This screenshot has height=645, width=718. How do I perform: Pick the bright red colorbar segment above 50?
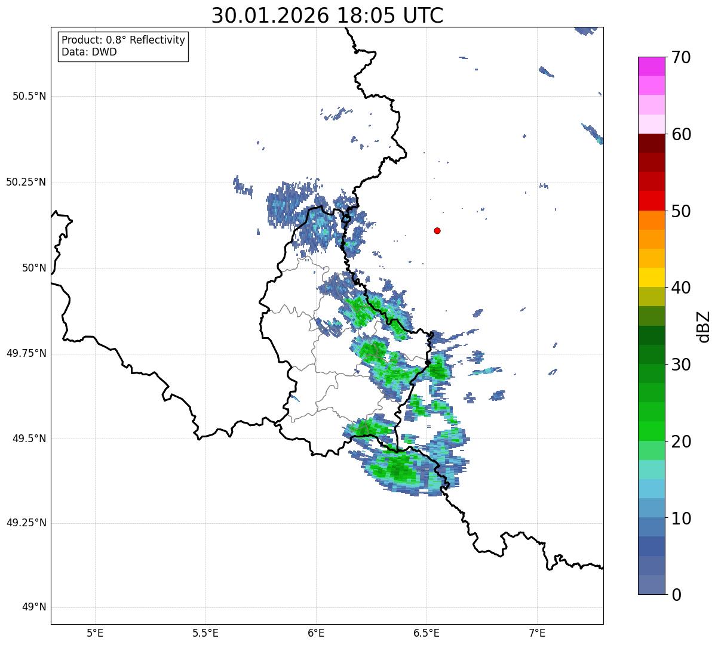(651, 200)
